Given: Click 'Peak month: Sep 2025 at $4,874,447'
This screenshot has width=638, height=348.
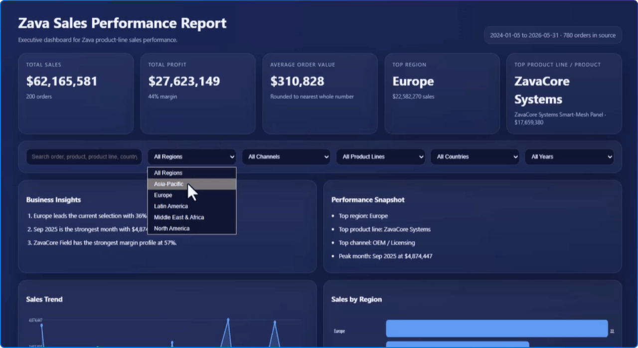Looking at the screenshot, I should click(385, 256).
